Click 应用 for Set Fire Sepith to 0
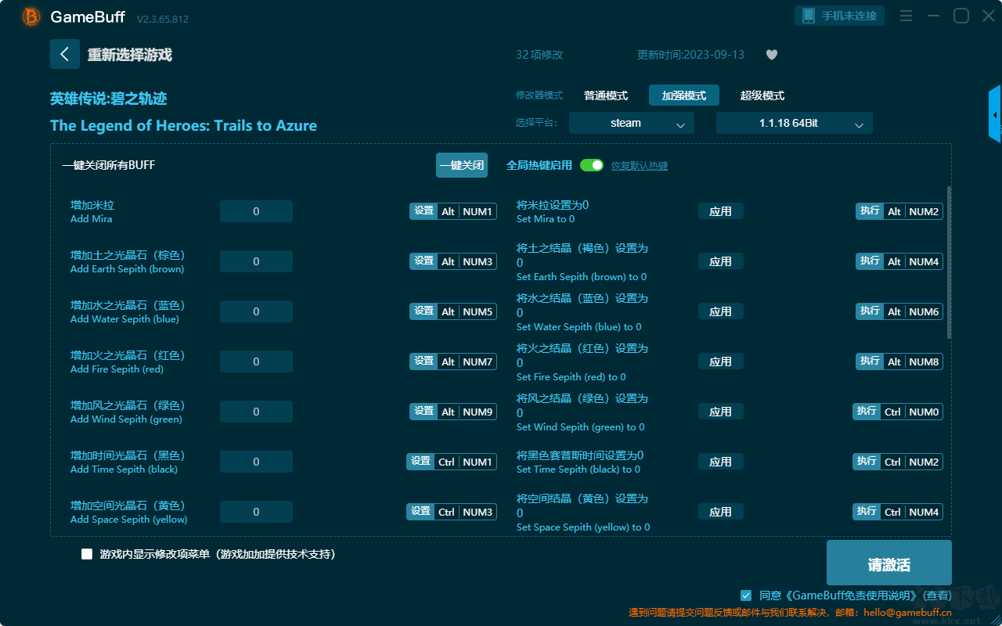The height and width of the screenshot is (626, 1002). coord(720,362)
